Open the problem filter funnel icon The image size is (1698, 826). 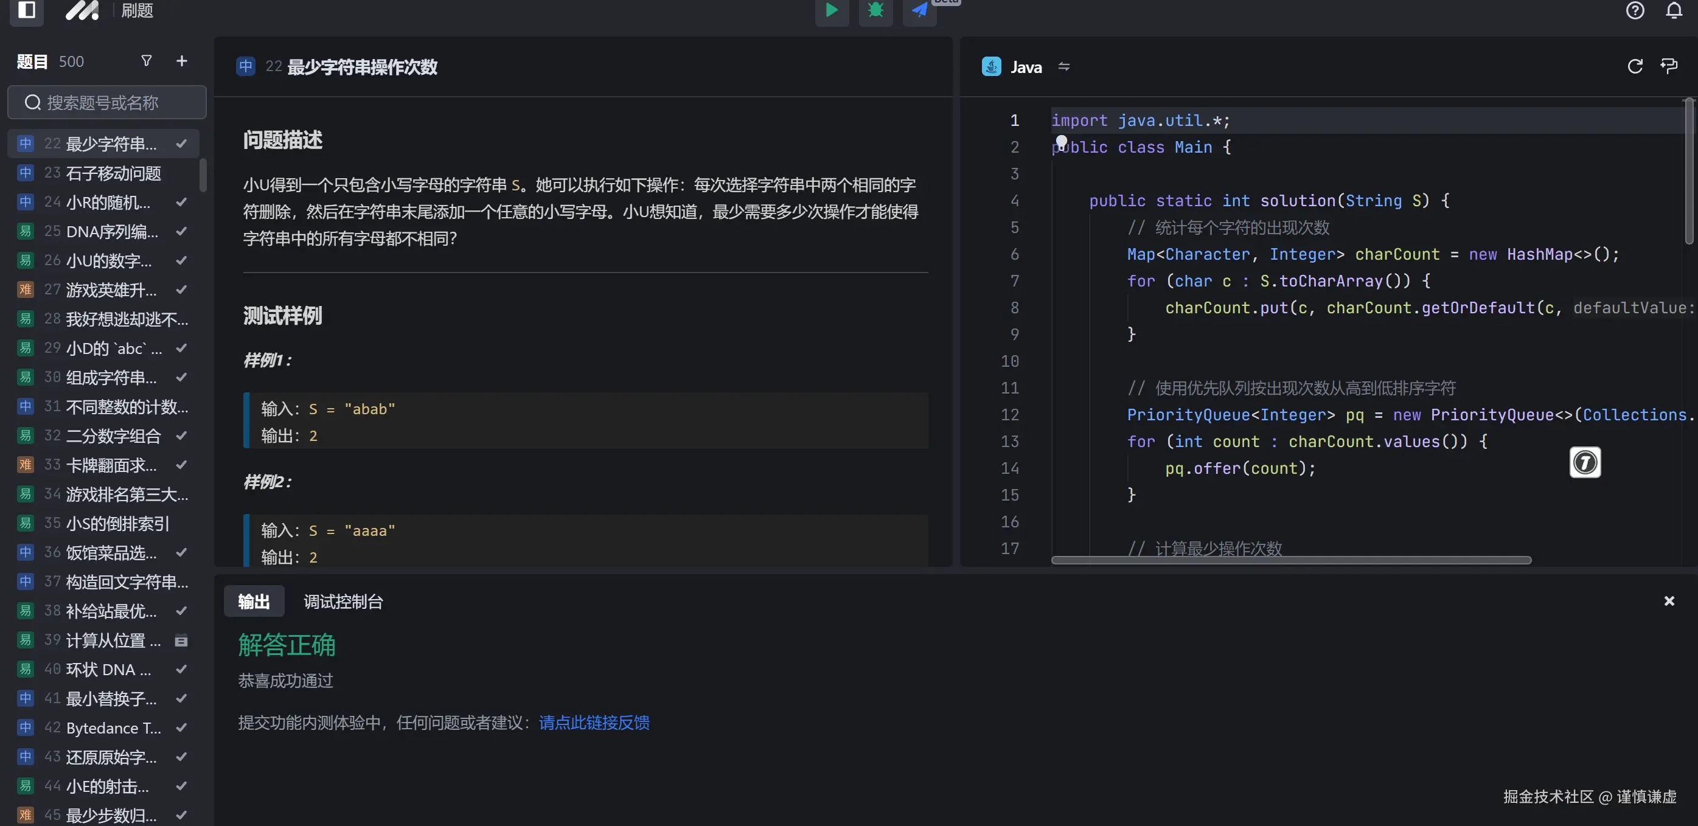pos(147,61)
